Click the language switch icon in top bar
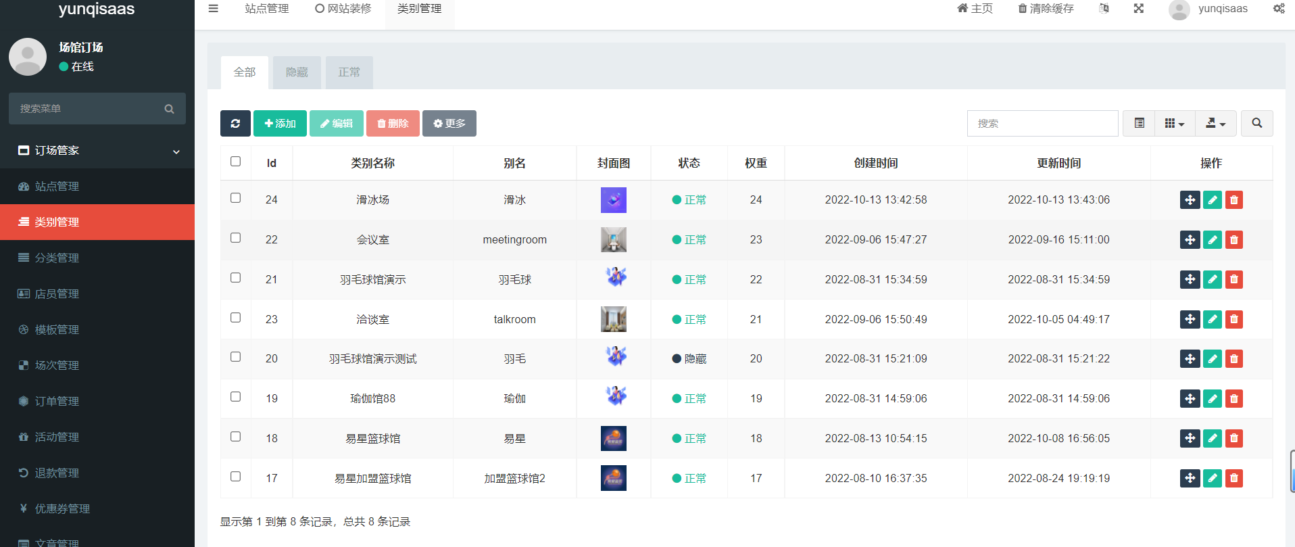The image size is (1295, 547). pos(1104,9)
